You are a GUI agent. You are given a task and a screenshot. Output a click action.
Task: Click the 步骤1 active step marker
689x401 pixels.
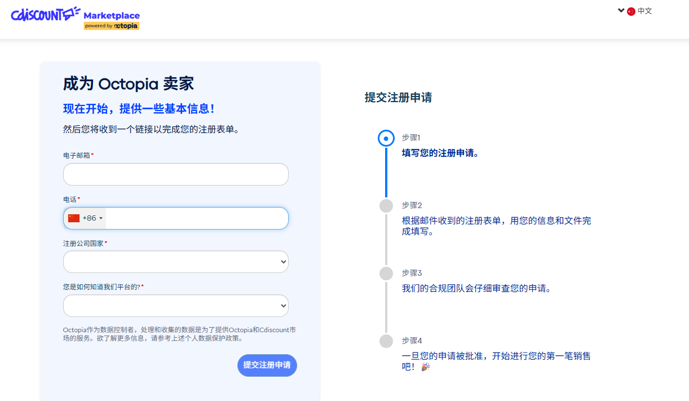(386, 138)
